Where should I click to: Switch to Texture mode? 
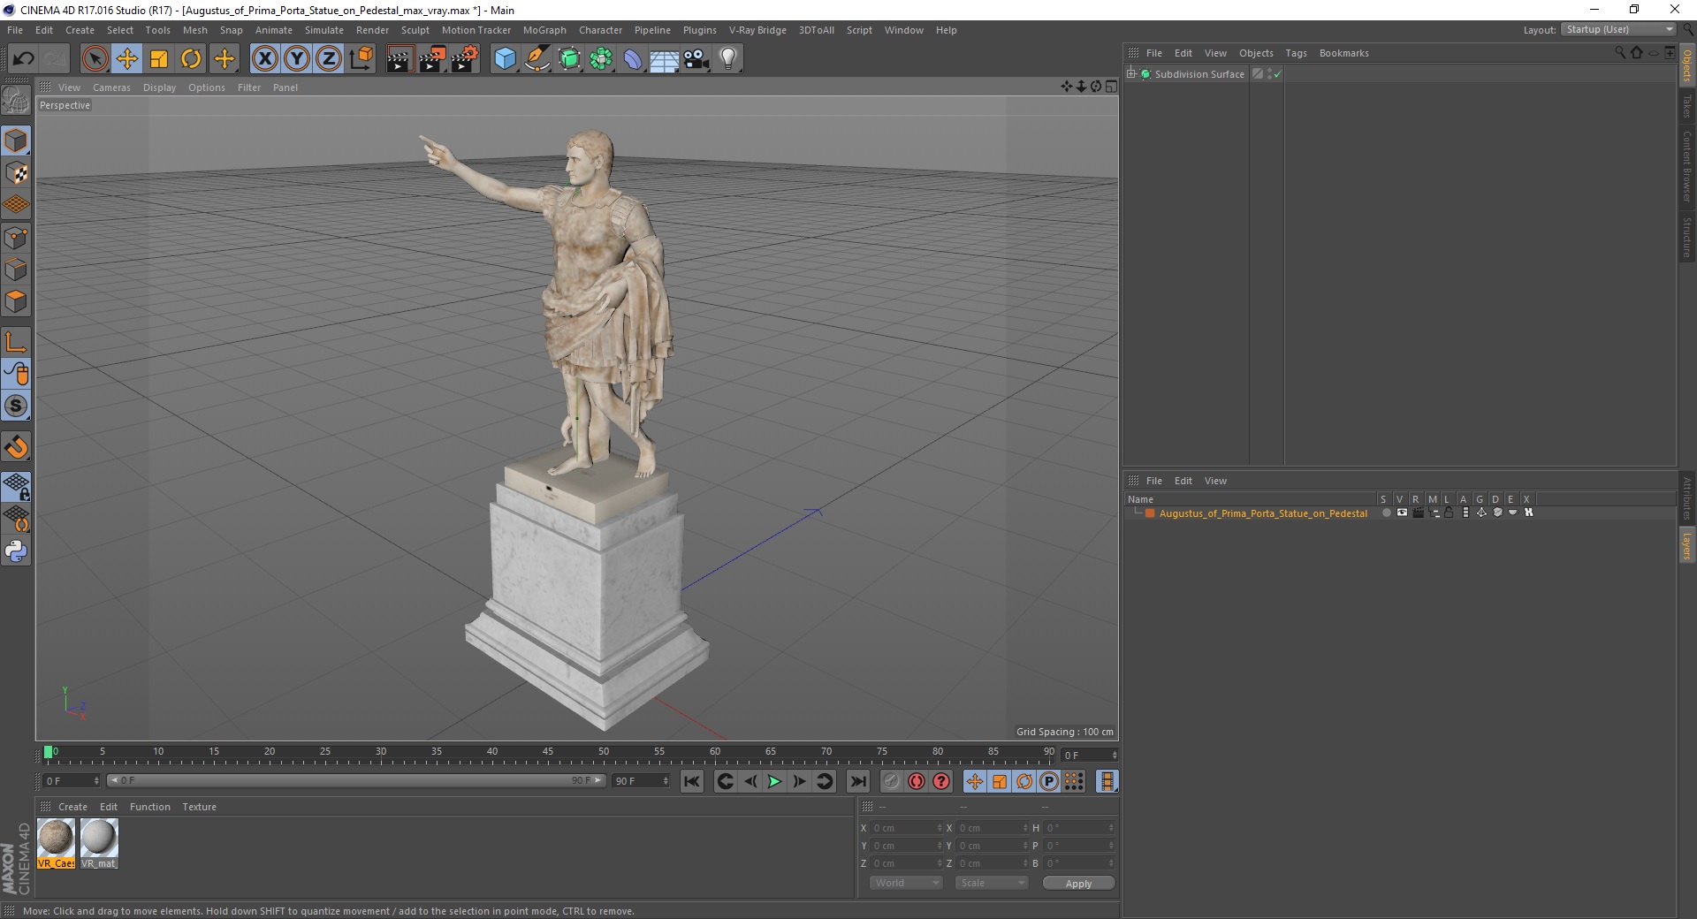tap(16, 173)
